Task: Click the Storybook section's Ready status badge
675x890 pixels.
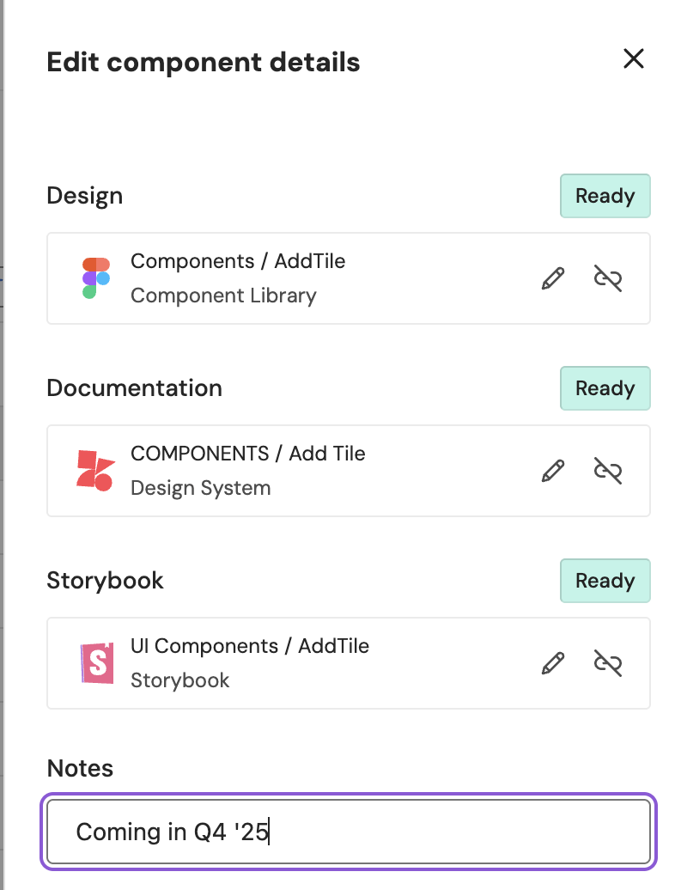Action: 605,581
